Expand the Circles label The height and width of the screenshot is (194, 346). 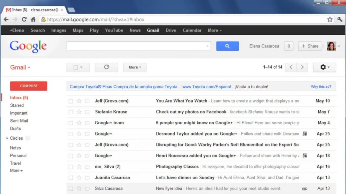point(7,138)
